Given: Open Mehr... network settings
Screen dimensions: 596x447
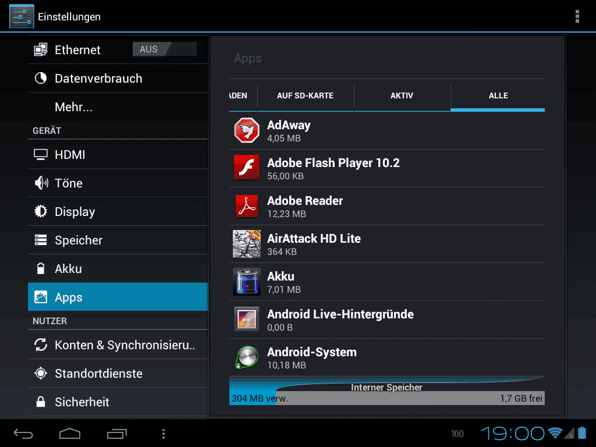Looking at the screenshot, I should click(118, 107).
